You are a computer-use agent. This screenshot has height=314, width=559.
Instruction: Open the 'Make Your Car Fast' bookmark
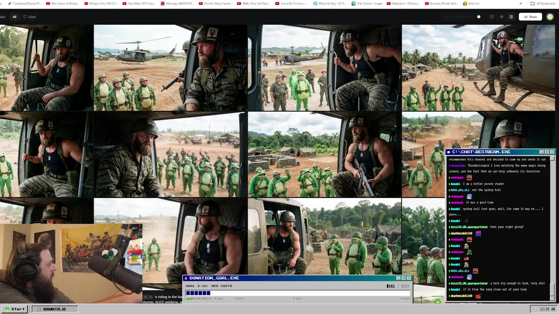click(x=254, y=3)
